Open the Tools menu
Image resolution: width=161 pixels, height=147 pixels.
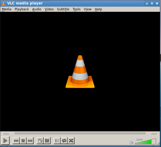[76, 9]
